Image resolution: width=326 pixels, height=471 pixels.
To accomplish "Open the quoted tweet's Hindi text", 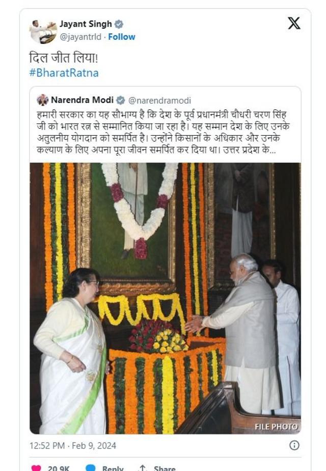I will click(163, 132).
